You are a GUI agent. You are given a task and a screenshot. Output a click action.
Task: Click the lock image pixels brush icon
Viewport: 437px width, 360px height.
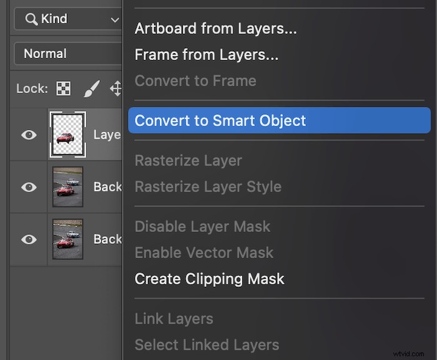(92, 89)
